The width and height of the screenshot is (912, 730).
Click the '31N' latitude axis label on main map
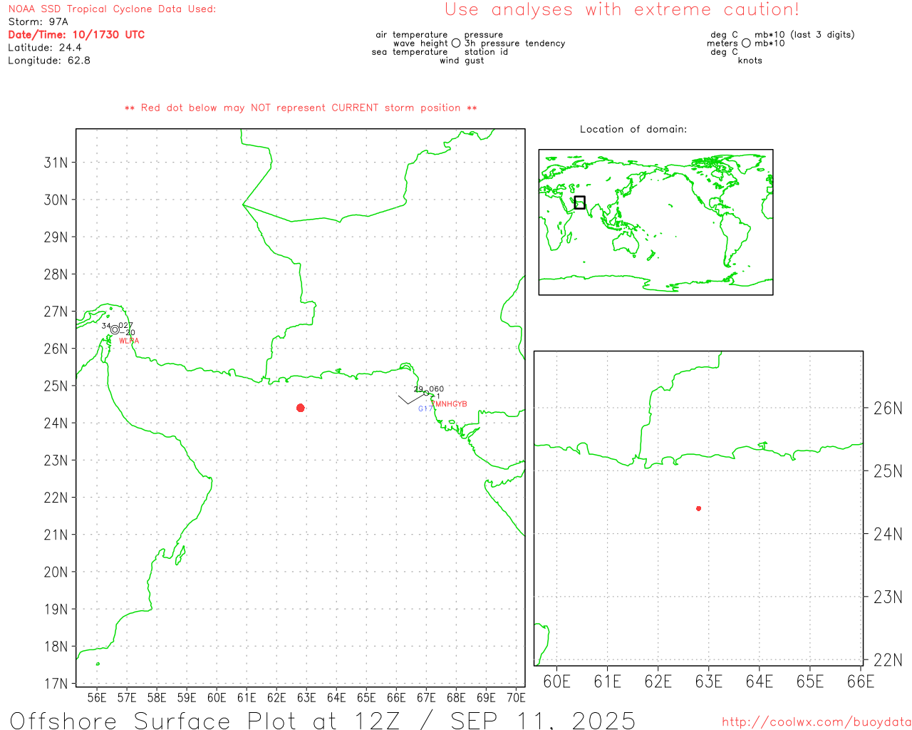click(x=56, y=163)
